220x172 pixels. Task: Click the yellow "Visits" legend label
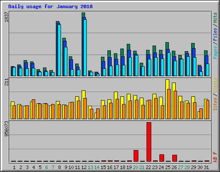click(x=215, y=85)
